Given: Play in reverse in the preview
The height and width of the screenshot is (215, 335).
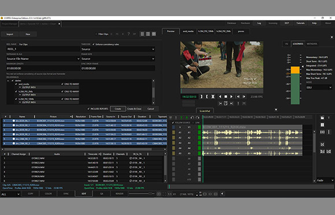Looking at the screenshot, I should [220, 97].
